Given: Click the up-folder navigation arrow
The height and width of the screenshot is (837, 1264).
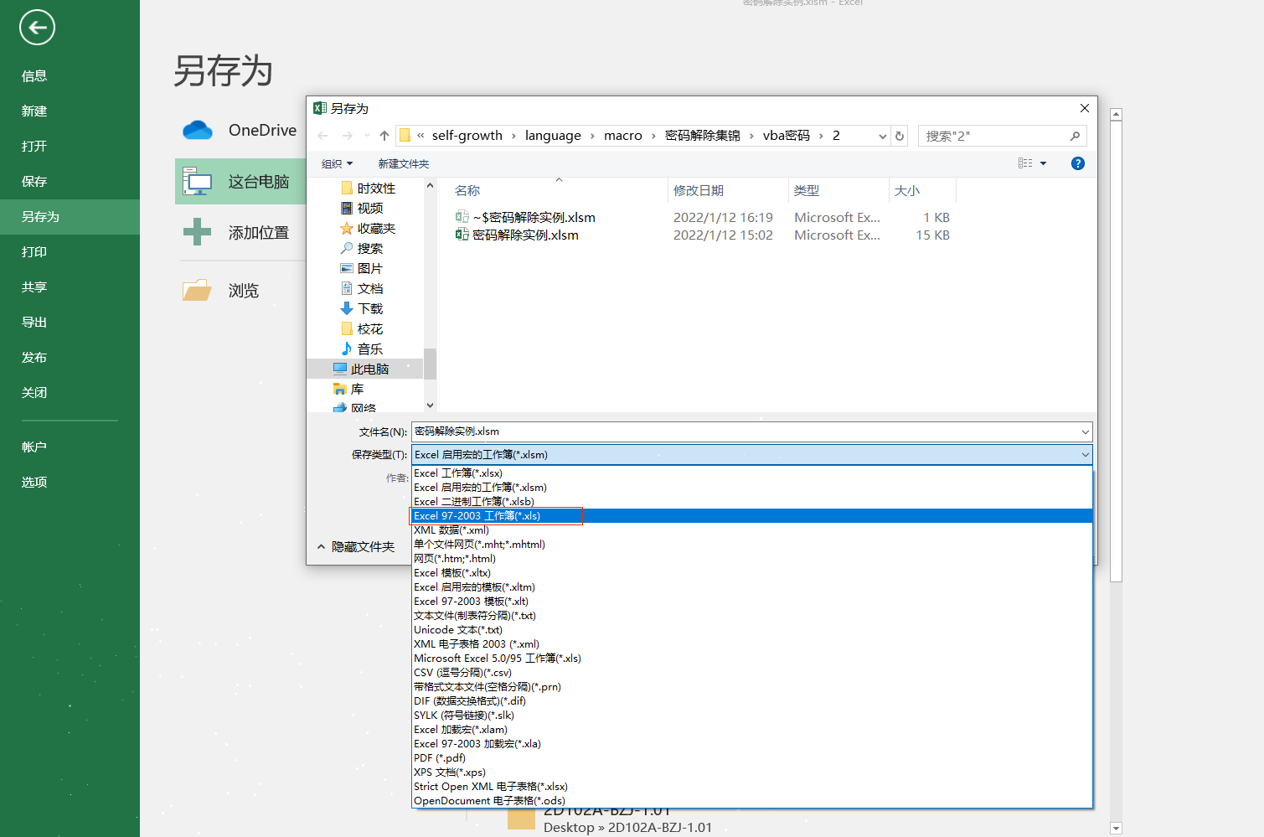Looking at the screenshot, I should [x=383, y=135].
